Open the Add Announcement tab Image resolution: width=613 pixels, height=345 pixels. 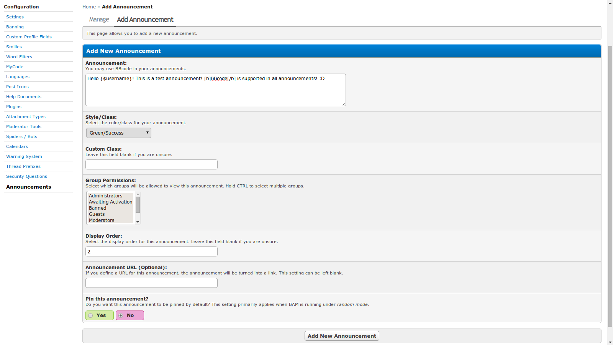coord(145,20)
